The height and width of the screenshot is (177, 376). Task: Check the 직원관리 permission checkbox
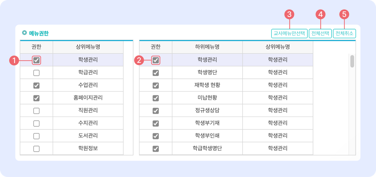click(36, 111)
